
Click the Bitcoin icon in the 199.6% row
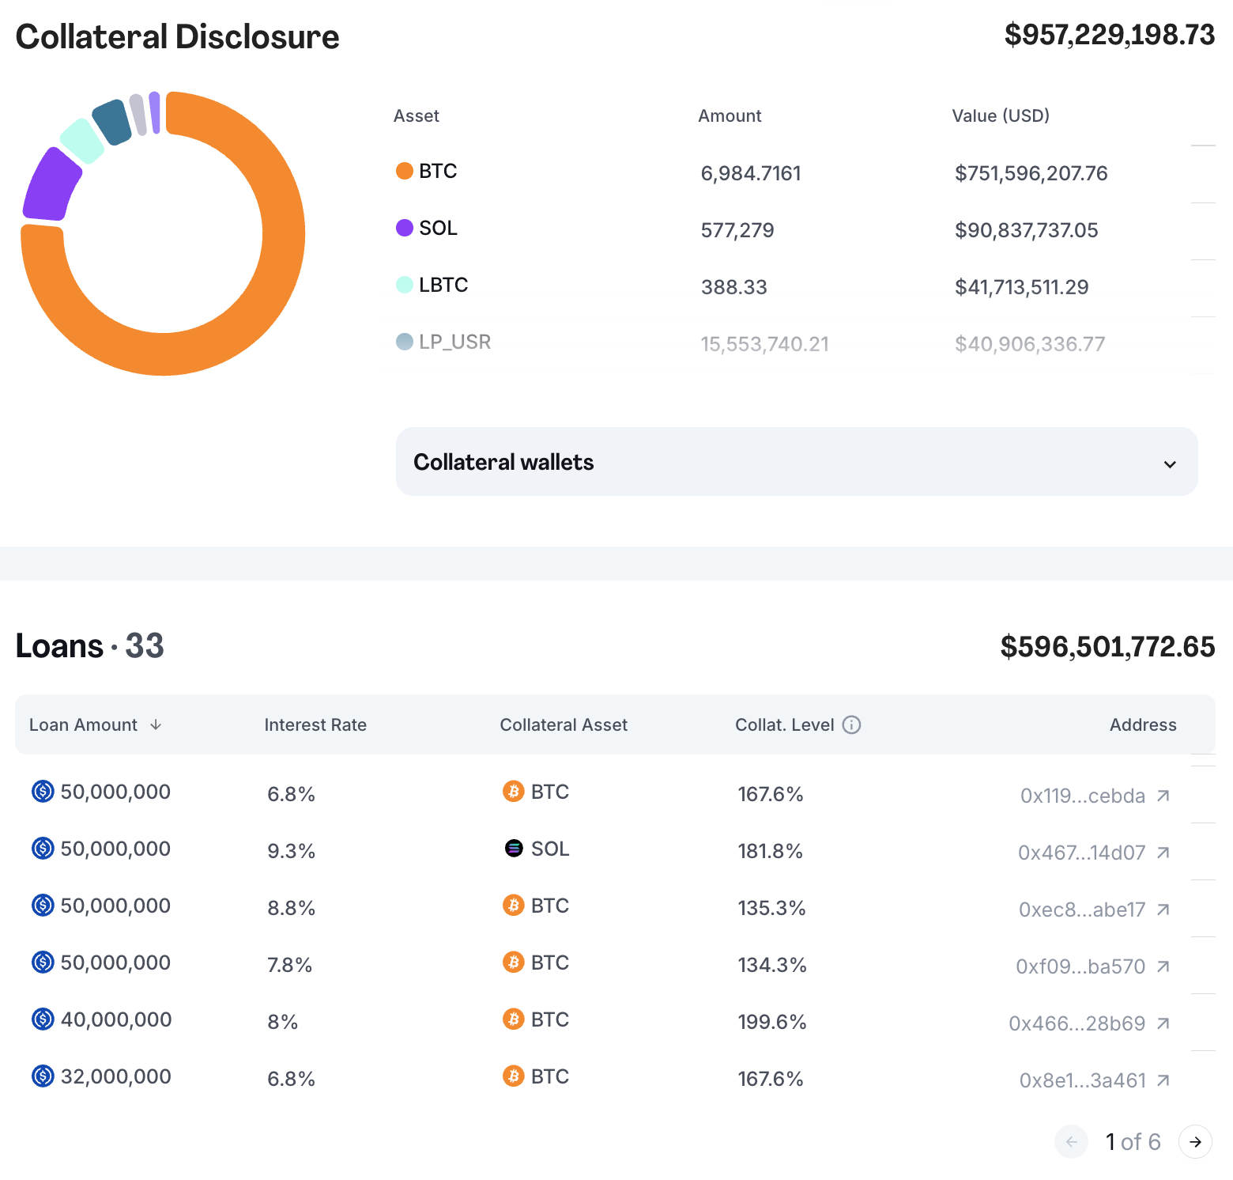coord(514,1019)
